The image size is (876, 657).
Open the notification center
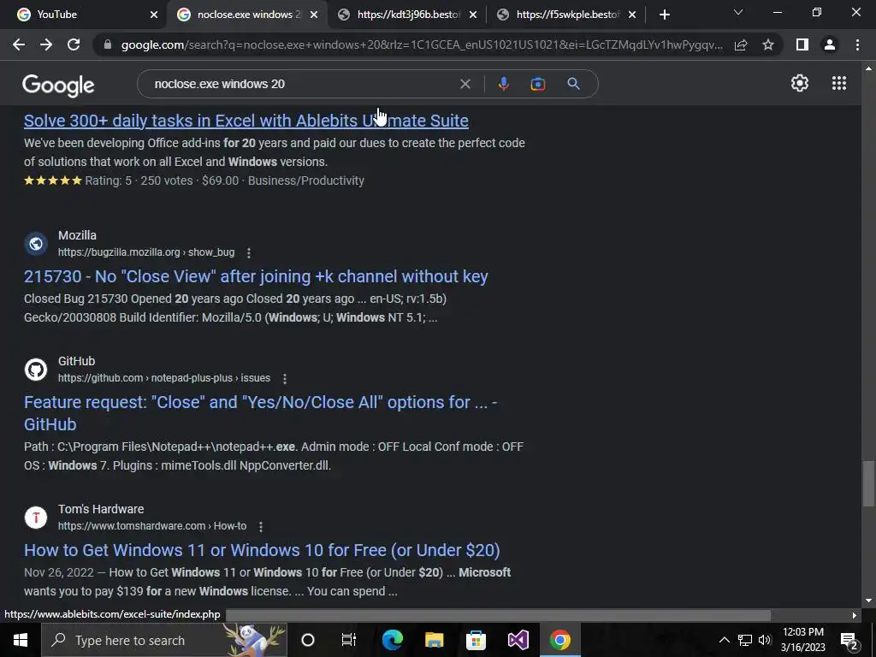(x=849, y=640)
